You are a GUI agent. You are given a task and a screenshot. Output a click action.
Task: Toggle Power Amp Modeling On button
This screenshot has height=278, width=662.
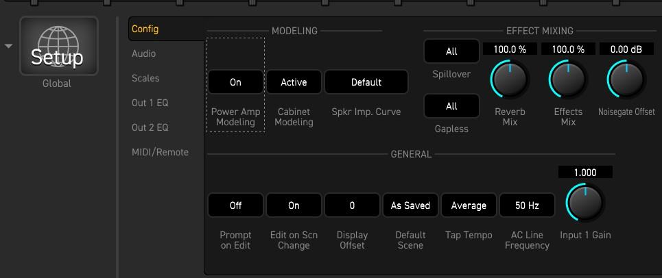point(235,82)
